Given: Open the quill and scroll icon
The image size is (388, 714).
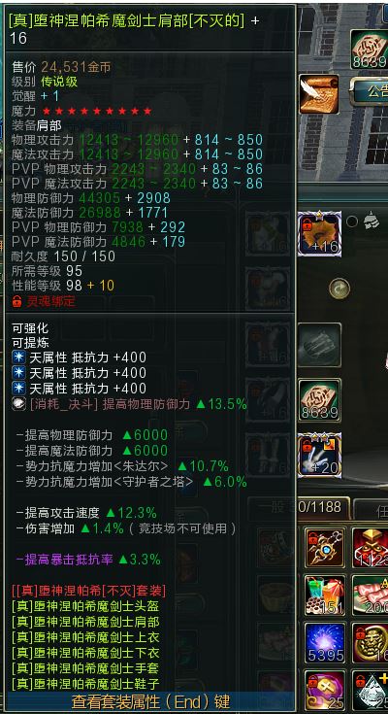Looking at the screenshot, I should tap(319, 94).
